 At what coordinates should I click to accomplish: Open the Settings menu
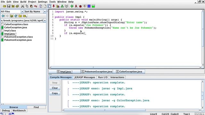tap(43, 2)
